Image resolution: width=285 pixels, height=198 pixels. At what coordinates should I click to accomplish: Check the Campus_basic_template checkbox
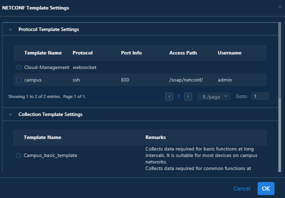(18, 155)
